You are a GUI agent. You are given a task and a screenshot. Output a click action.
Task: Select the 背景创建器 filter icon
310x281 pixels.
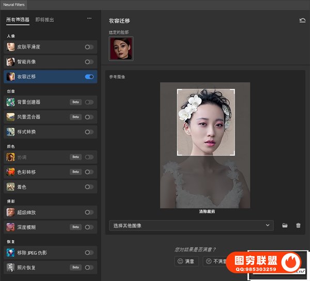[10, 102]
